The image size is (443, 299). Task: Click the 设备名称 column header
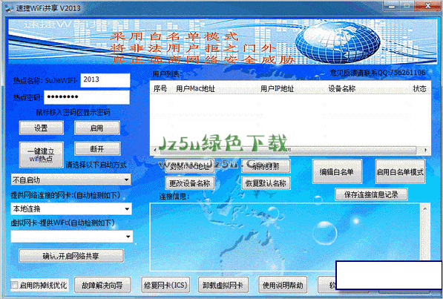coord(341,89)
